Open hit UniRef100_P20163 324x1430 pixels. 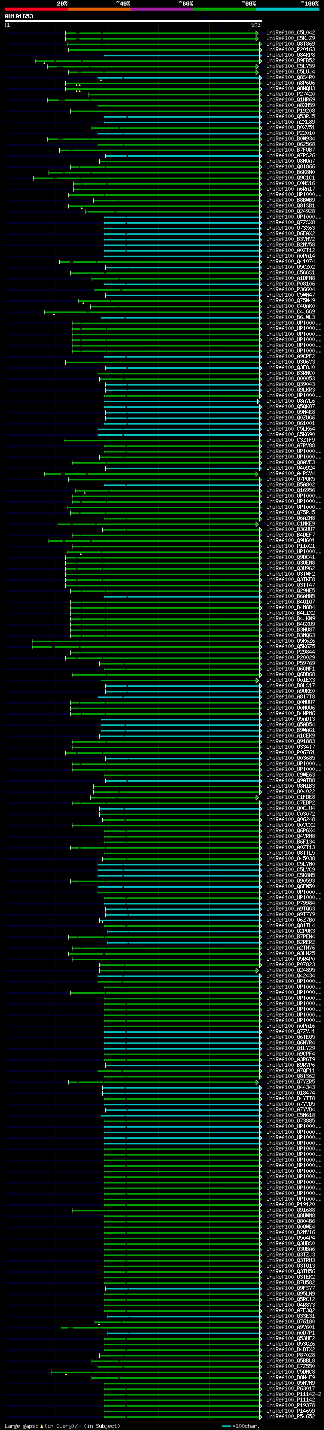(x=291, y=49)
